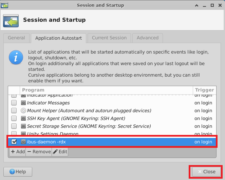Click the ibus-daemon entry icon
The image size is (225, 180).
23,142
